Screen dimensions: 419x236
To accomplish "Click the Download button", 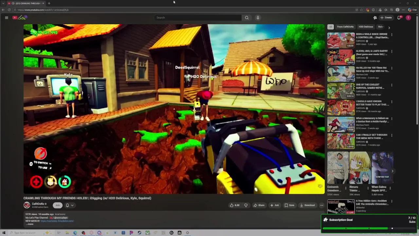I will tap(307, 205).
